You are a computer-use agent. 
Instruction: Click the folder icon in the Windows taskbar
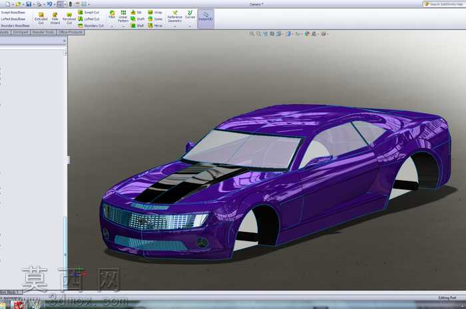[x=3, y=305]
